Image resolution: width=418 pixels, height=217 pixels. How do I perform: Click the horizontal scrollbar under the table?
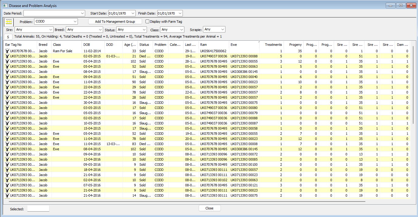tap(187, 201)
